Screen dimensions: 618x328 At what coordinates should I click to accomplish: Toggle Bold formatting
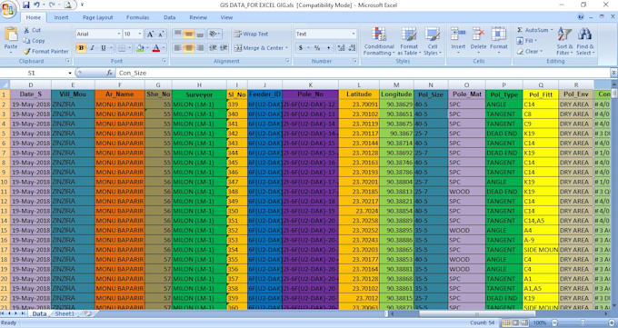tap(81, 48)
